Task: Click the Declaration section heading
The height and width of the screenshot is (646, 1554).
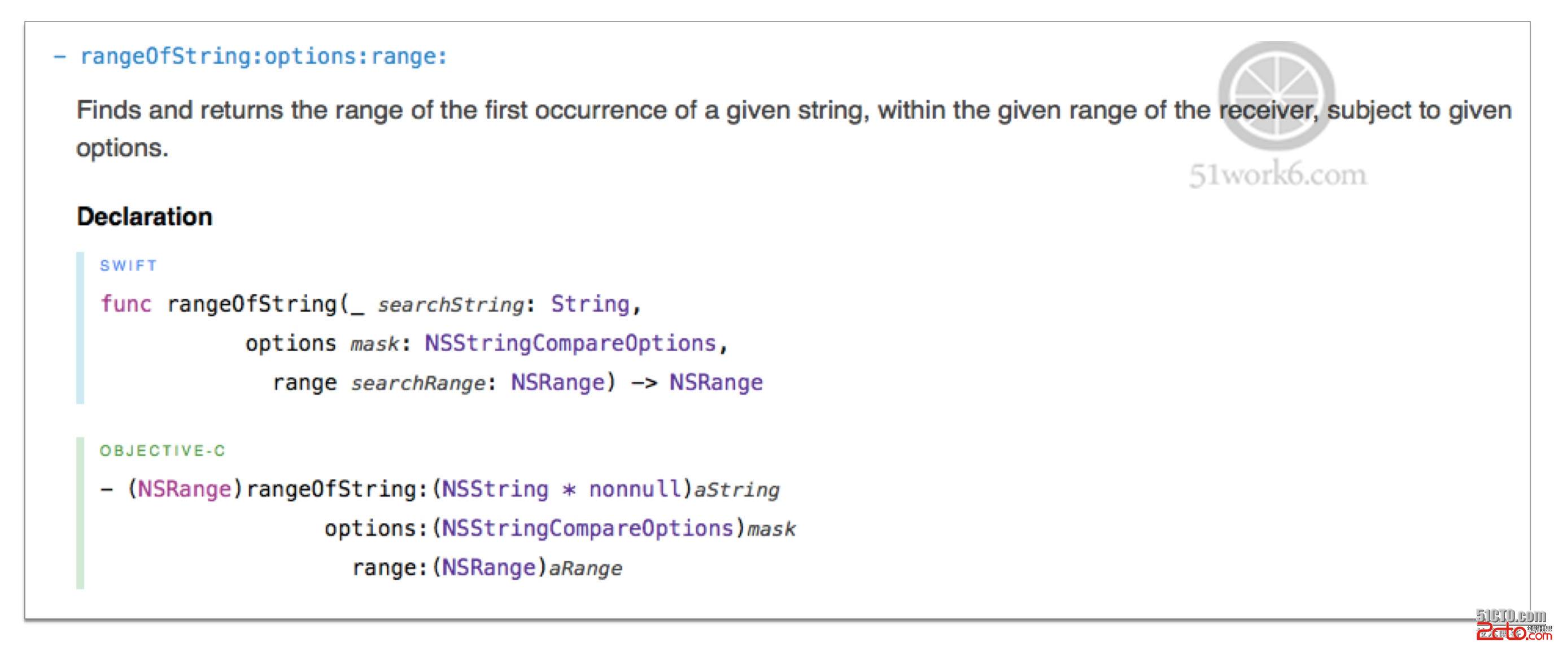Action: pos(145,216)
